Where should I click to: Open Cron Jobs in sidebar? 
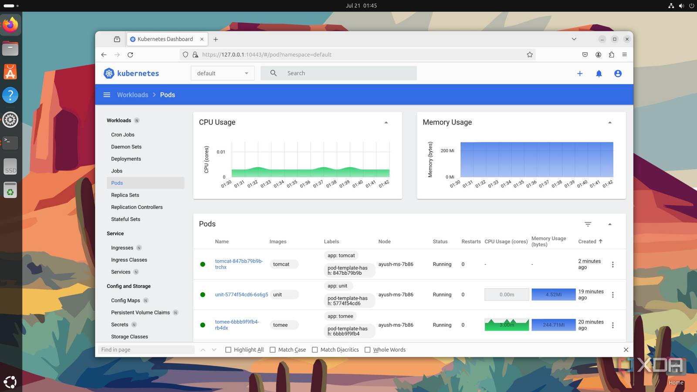tap(123, 135)
